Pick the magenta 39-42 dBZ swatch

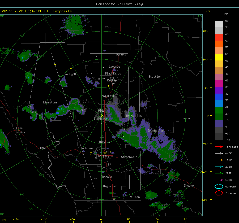219,84
